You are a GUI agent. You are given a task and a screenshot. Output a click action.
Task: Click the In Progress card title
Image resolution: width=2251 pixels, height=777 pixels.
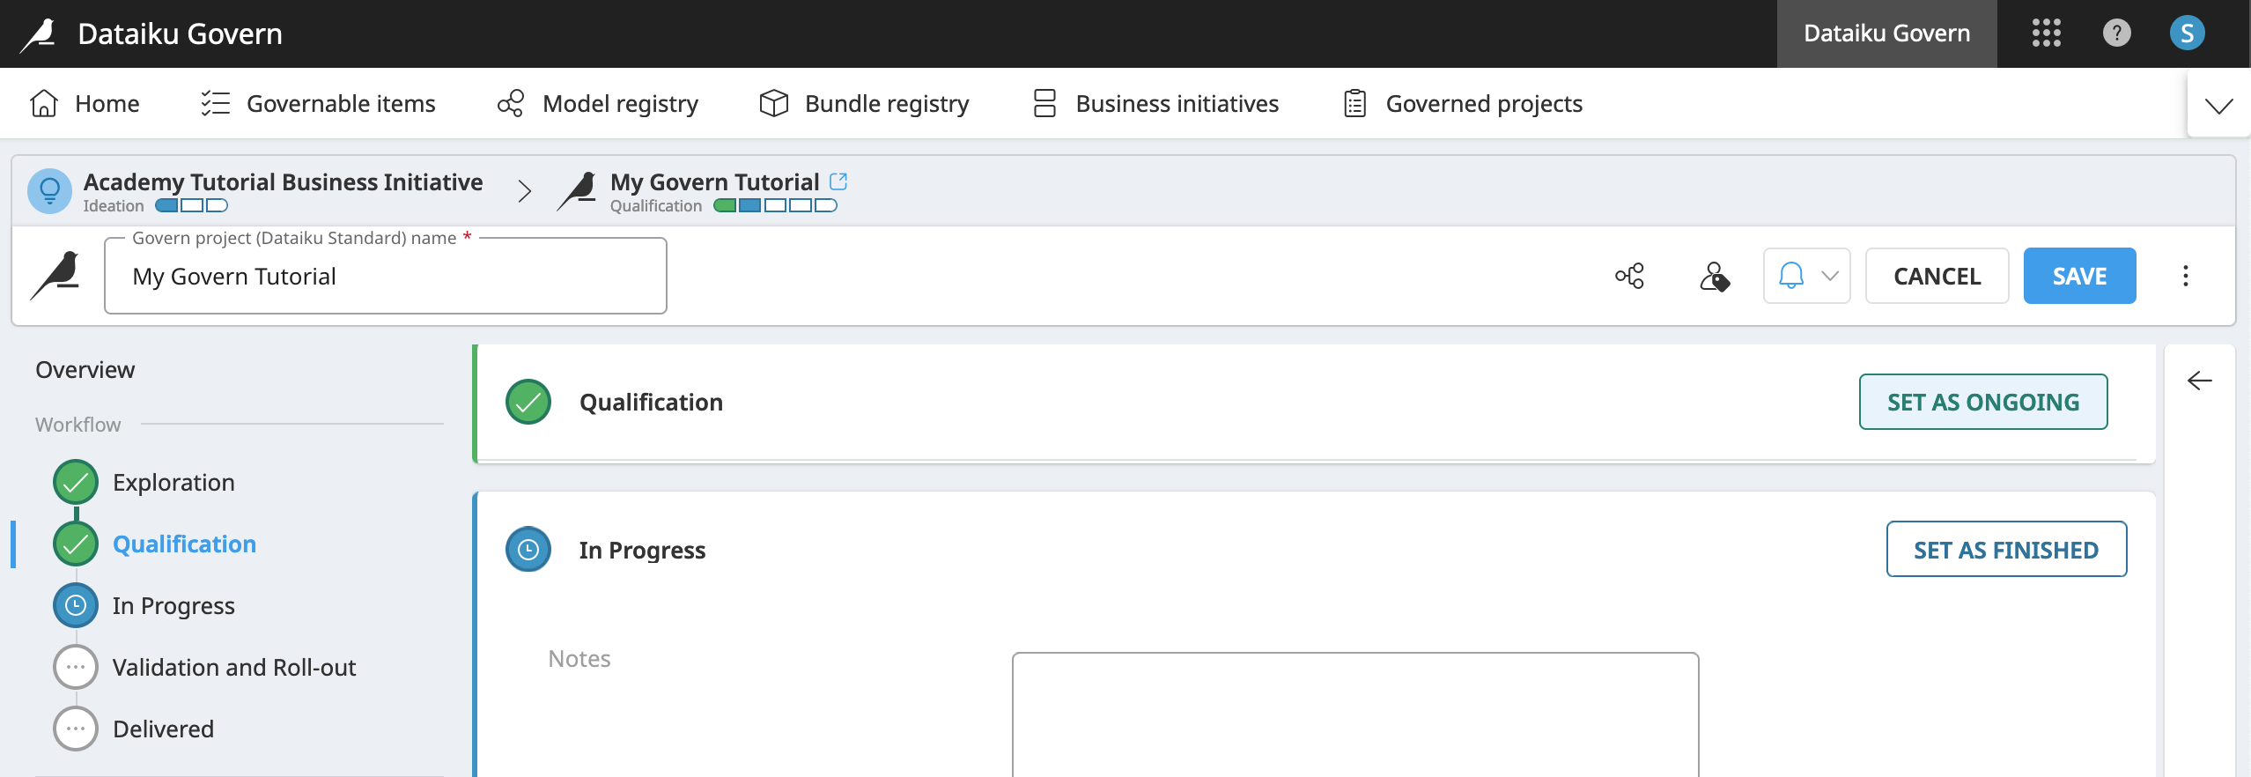click(x=642, y=551)
